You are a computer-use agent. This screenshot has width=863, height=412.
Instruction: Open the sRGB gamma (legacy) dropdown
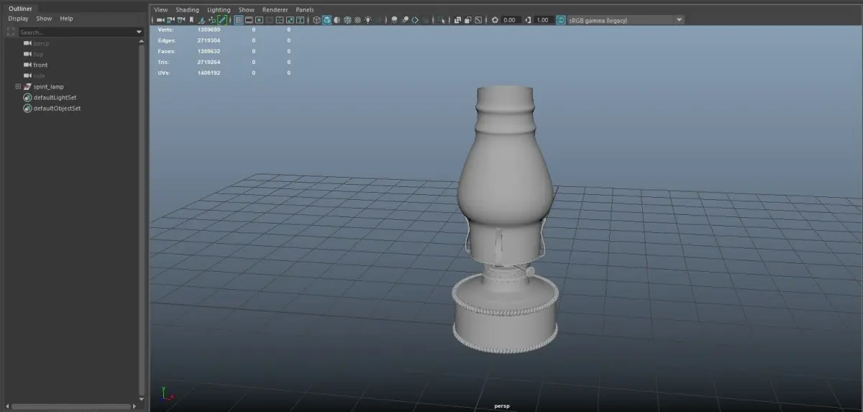click(x=625, y=20)
